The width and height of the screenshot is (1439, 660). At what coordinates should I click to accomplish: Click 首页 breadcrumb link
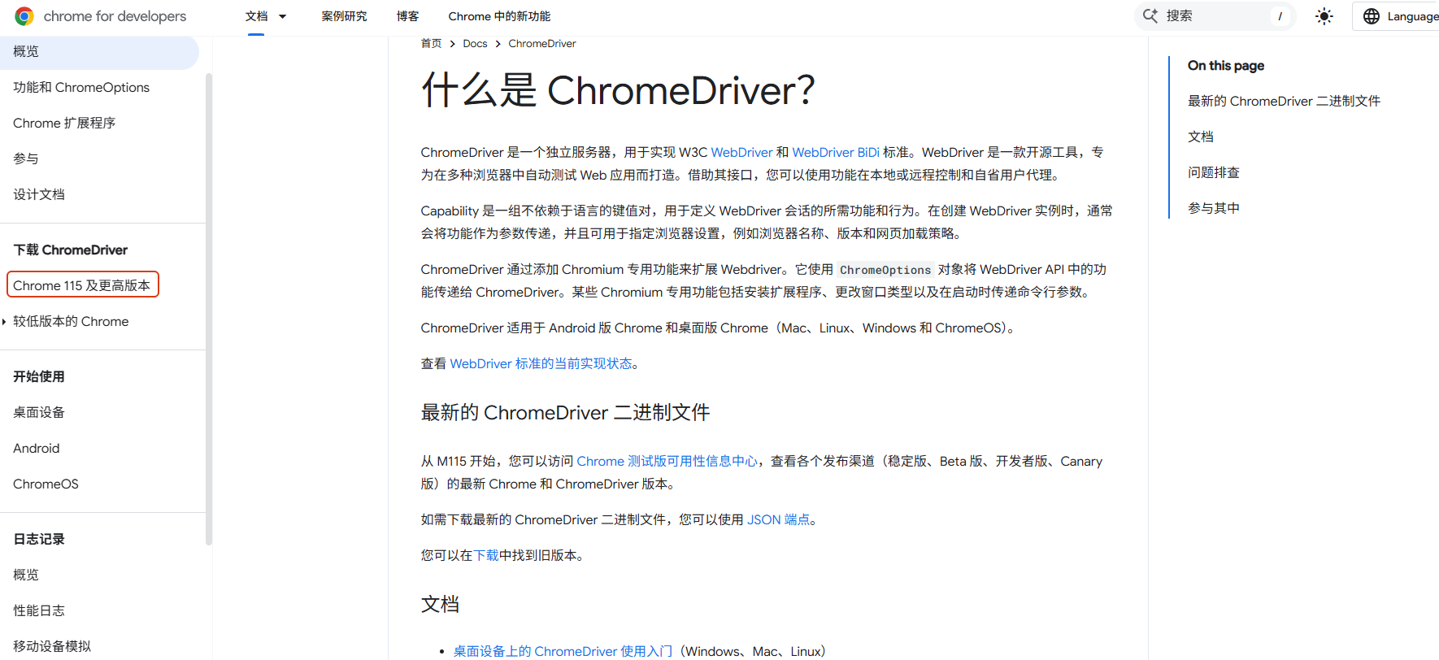432,44
